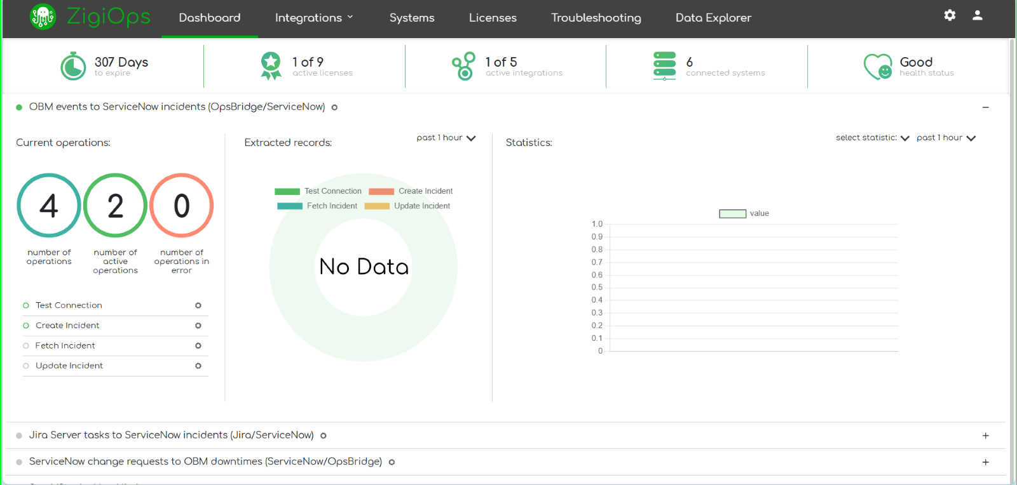The image size is (1017, 485).
Task: Go to the Dashboard tab
Action: (x=210, y=18)
